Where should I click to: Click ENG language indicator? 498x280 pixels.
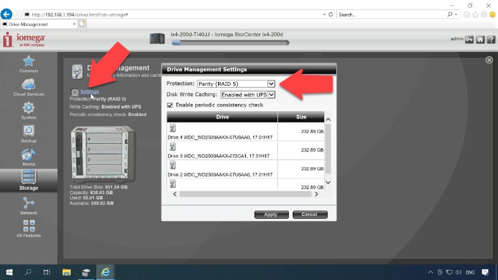coord(470,272)
